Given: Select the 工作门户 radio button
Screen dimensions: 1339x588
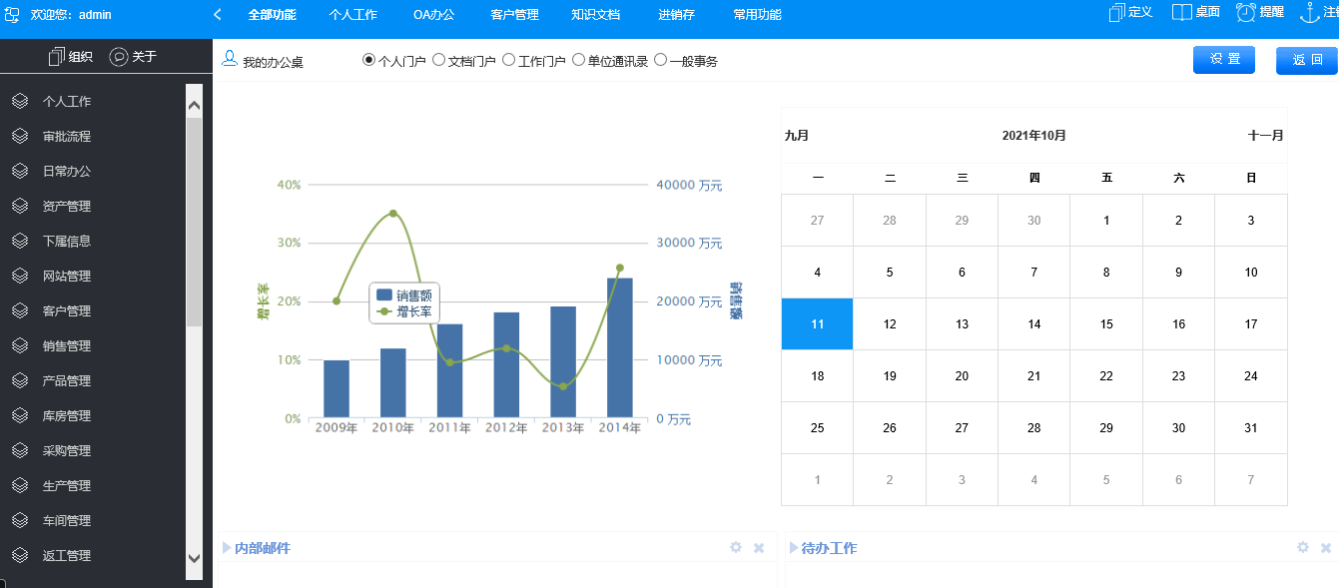Looking at the screenshot, I should pos(508,60).
